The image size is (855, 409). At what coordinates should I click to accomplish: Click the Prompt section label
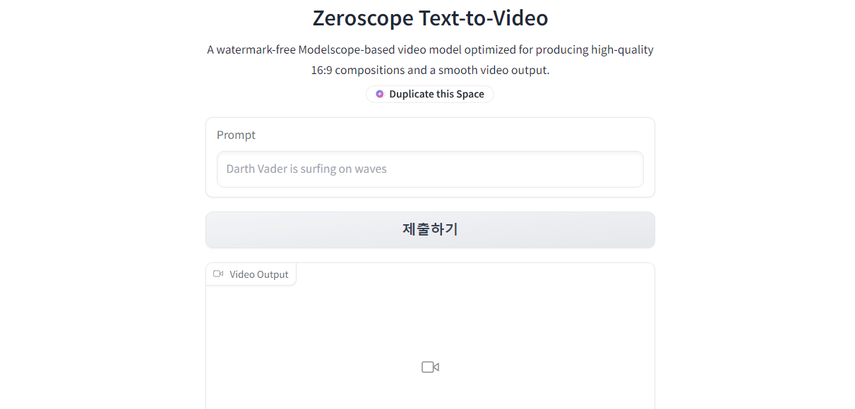[x=237, y=135]
